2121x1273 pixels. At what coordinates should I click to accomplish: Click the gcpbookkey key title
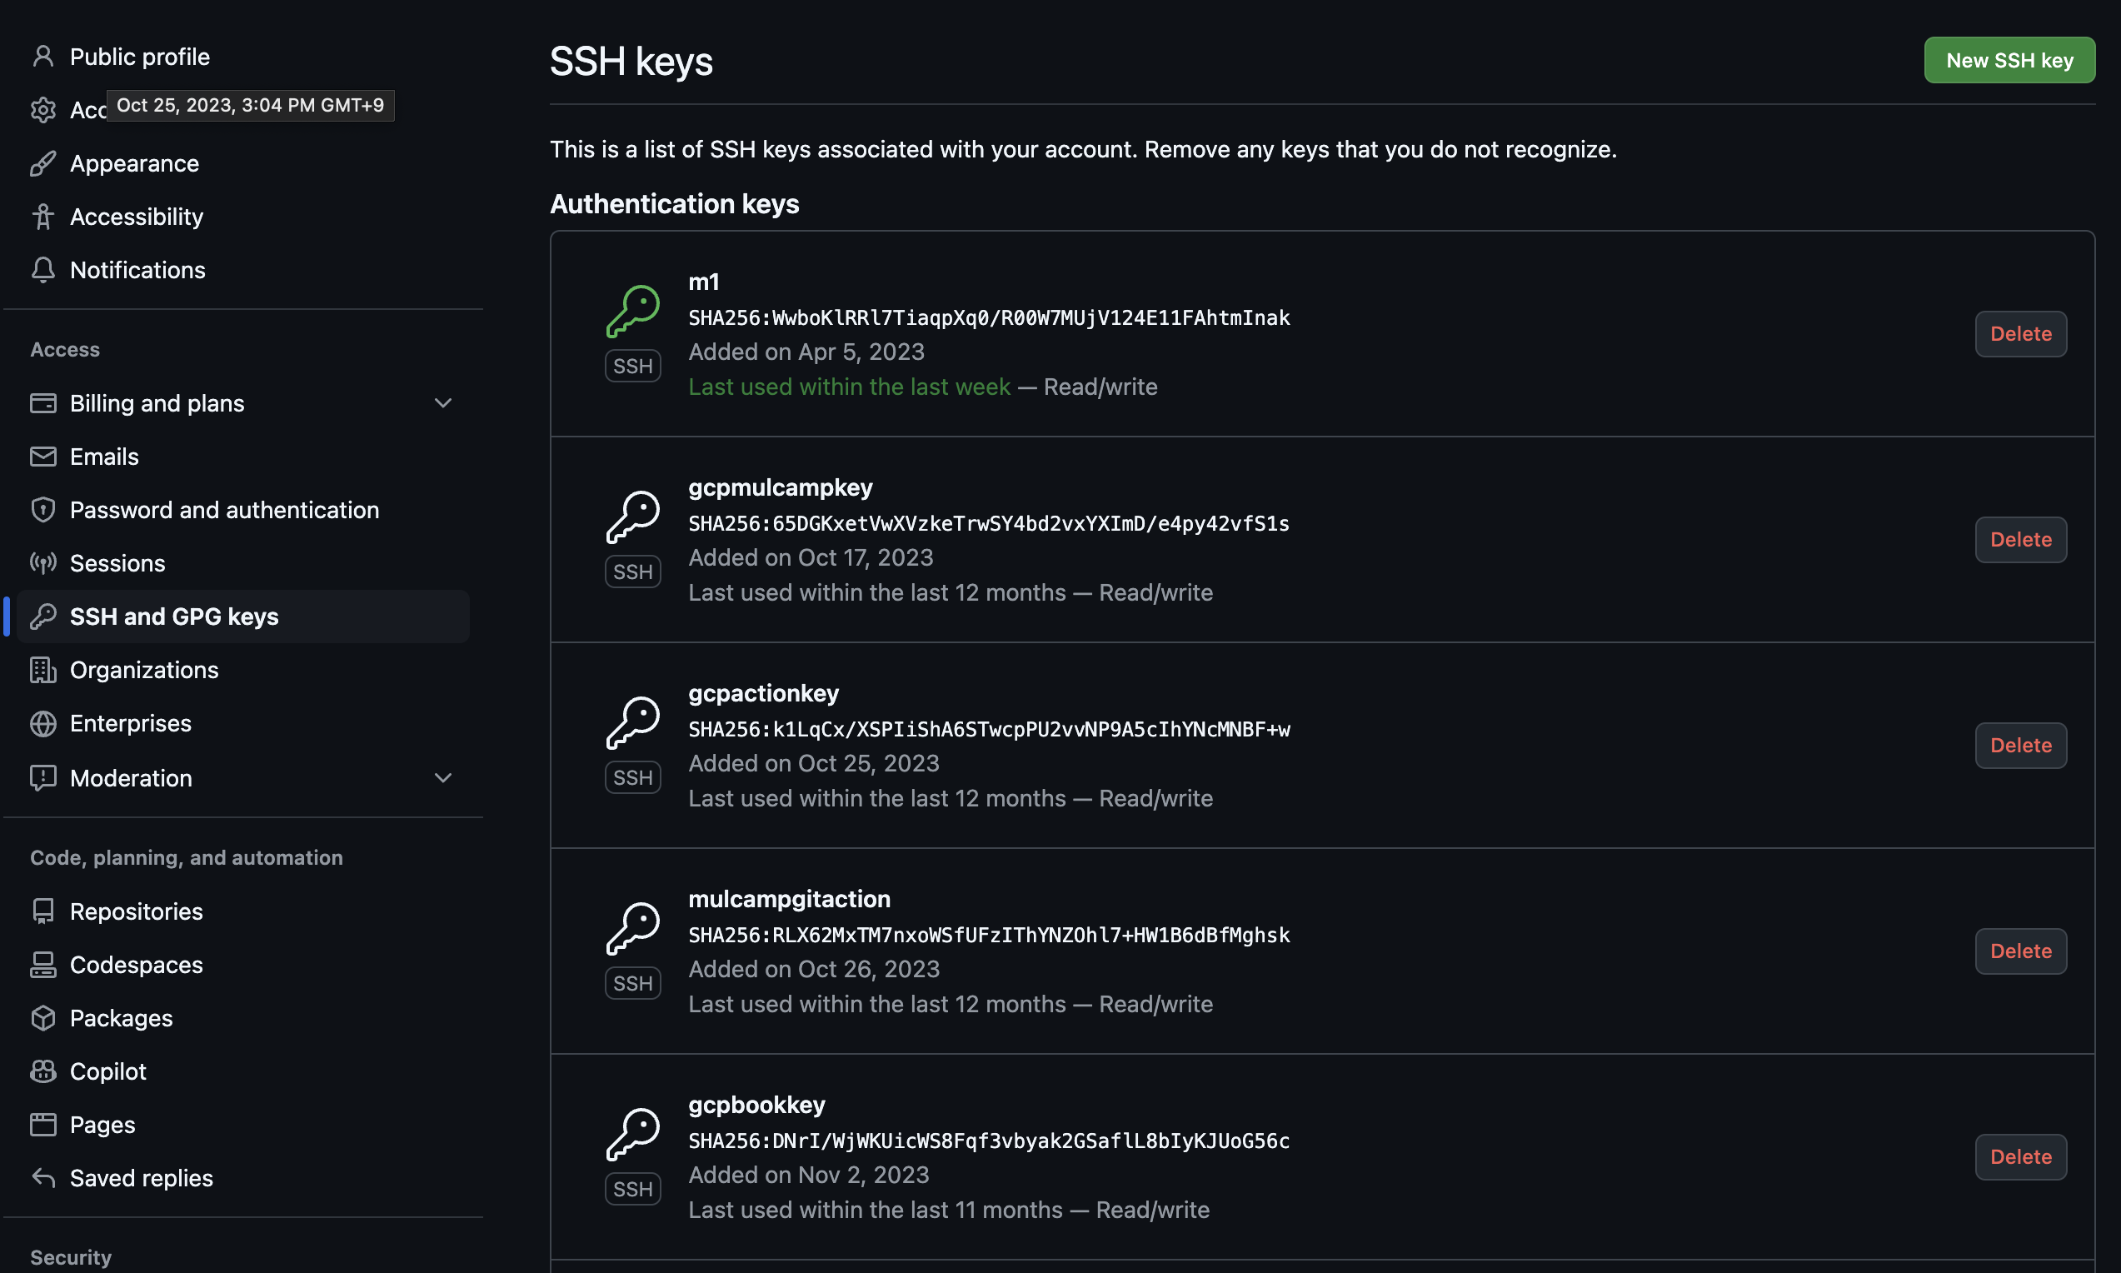pyautogui.click(x=756, y=1105)
